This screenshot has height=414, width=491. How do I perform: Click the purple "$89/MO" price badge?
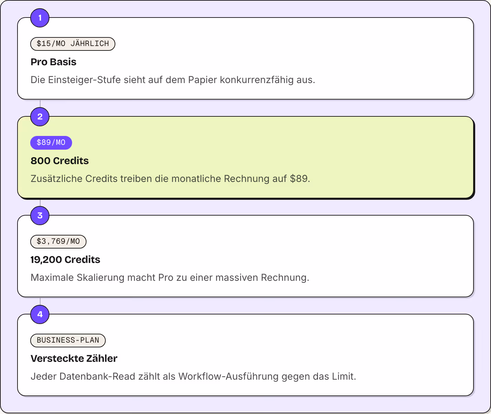(x=51, y=143)
